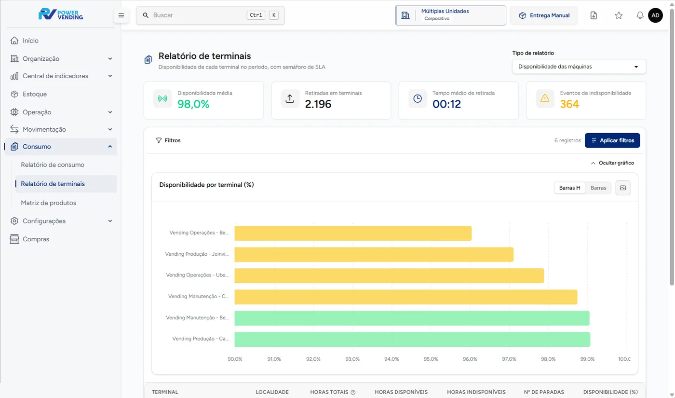Image resolution: width=675 pixels, height=398 pixels.
Task: Expand the Filtros section
Action: [x=168, y=140]
